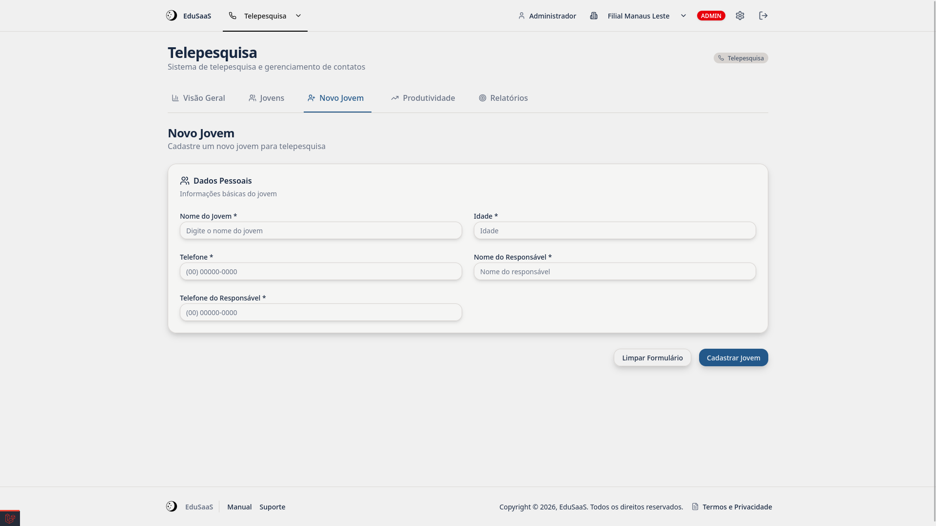
Task: Click inside the Nome do Jovem field
Action: pyautogui.click(x=321, y=230)
